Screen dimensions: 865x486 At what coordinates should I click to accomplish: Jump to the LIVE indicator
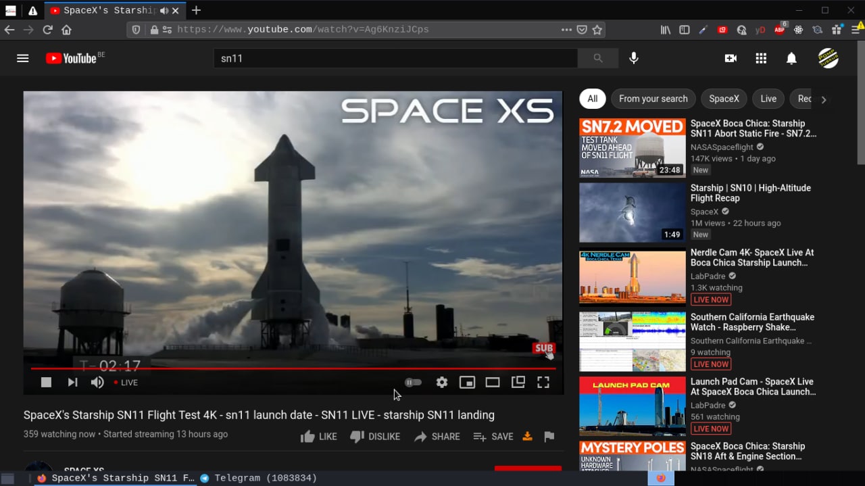126,383
